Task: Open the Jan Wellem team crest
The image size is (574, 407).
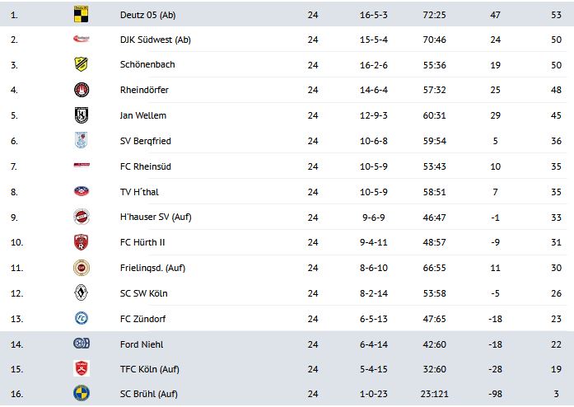Action: coord(82,115)
